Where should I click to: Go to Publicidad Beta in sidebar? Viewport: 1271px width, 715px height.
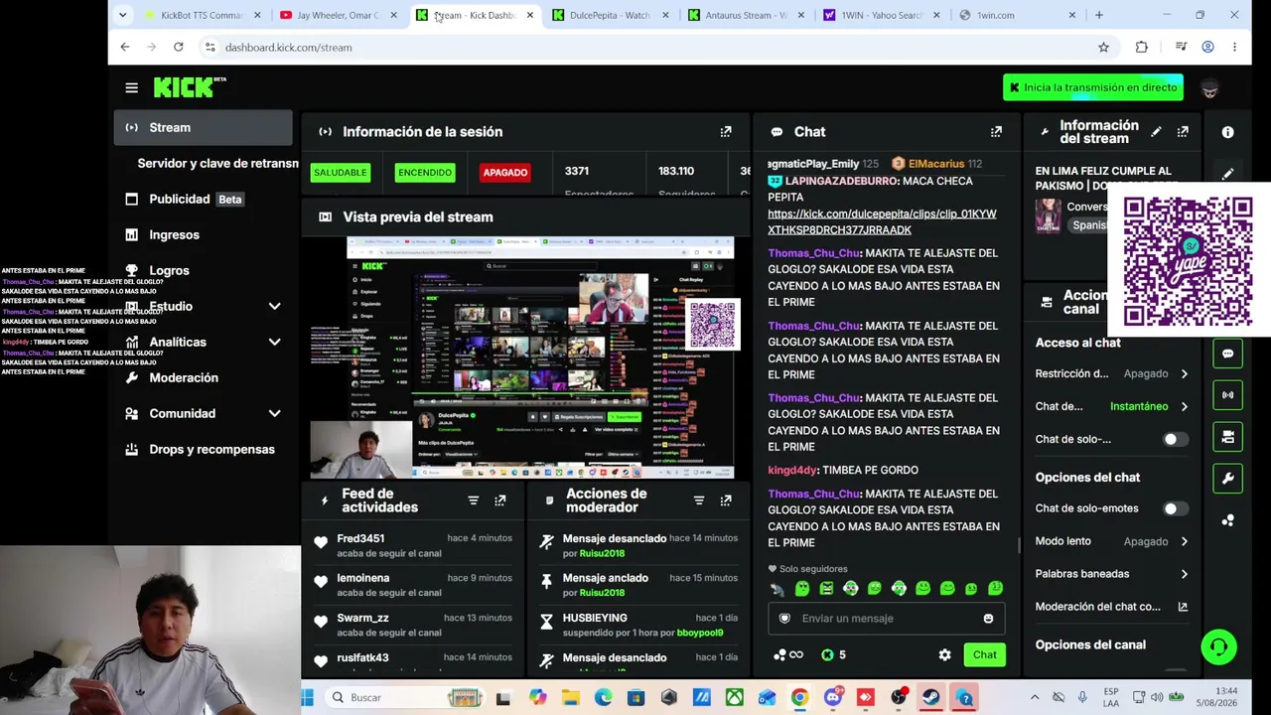(x=203, y=199)
